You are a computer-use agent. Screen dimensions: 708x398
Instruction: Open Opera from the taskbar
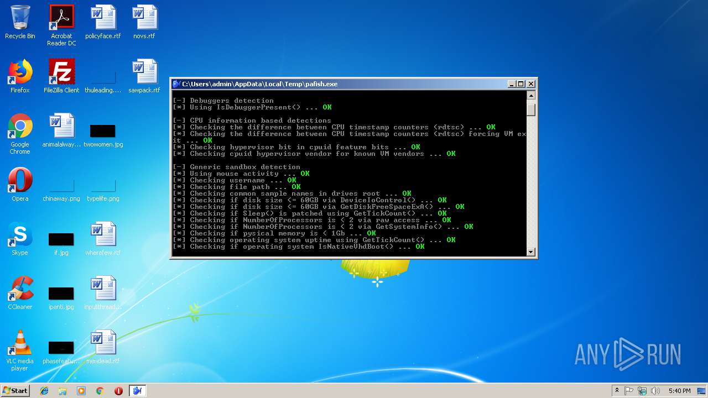pyautogui.click(x=118, y=391)
